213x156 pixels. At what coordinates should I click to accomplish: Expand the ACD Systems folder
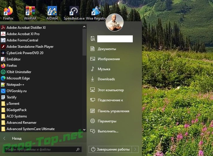(14, 116)
